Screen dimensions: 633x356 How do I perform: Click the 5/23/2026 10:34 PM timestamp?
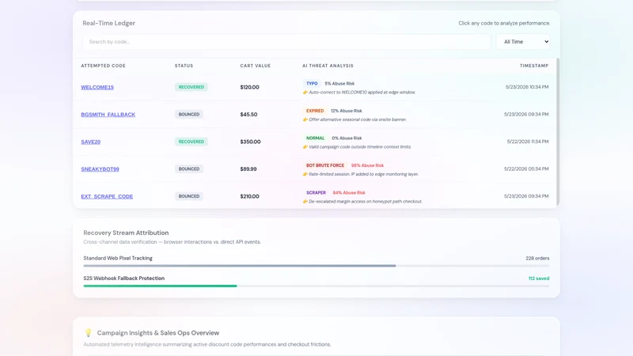pyautogui.click(x=527, y=87)
